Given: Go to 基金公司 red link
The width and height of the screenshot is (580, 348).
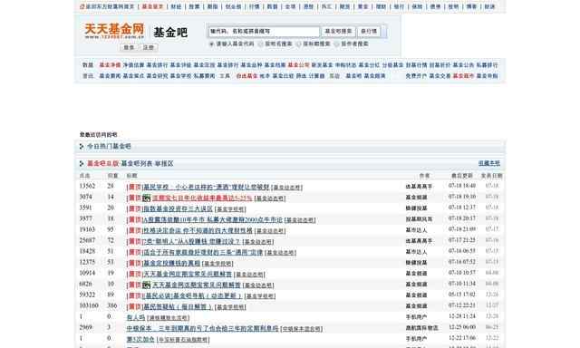Looking at the screenshot, I should pos(298,65).
